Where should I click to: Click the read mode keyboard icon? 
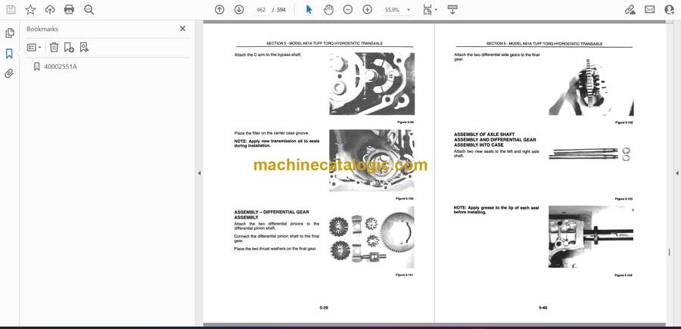pyautogui.click(x=452, y=10)
